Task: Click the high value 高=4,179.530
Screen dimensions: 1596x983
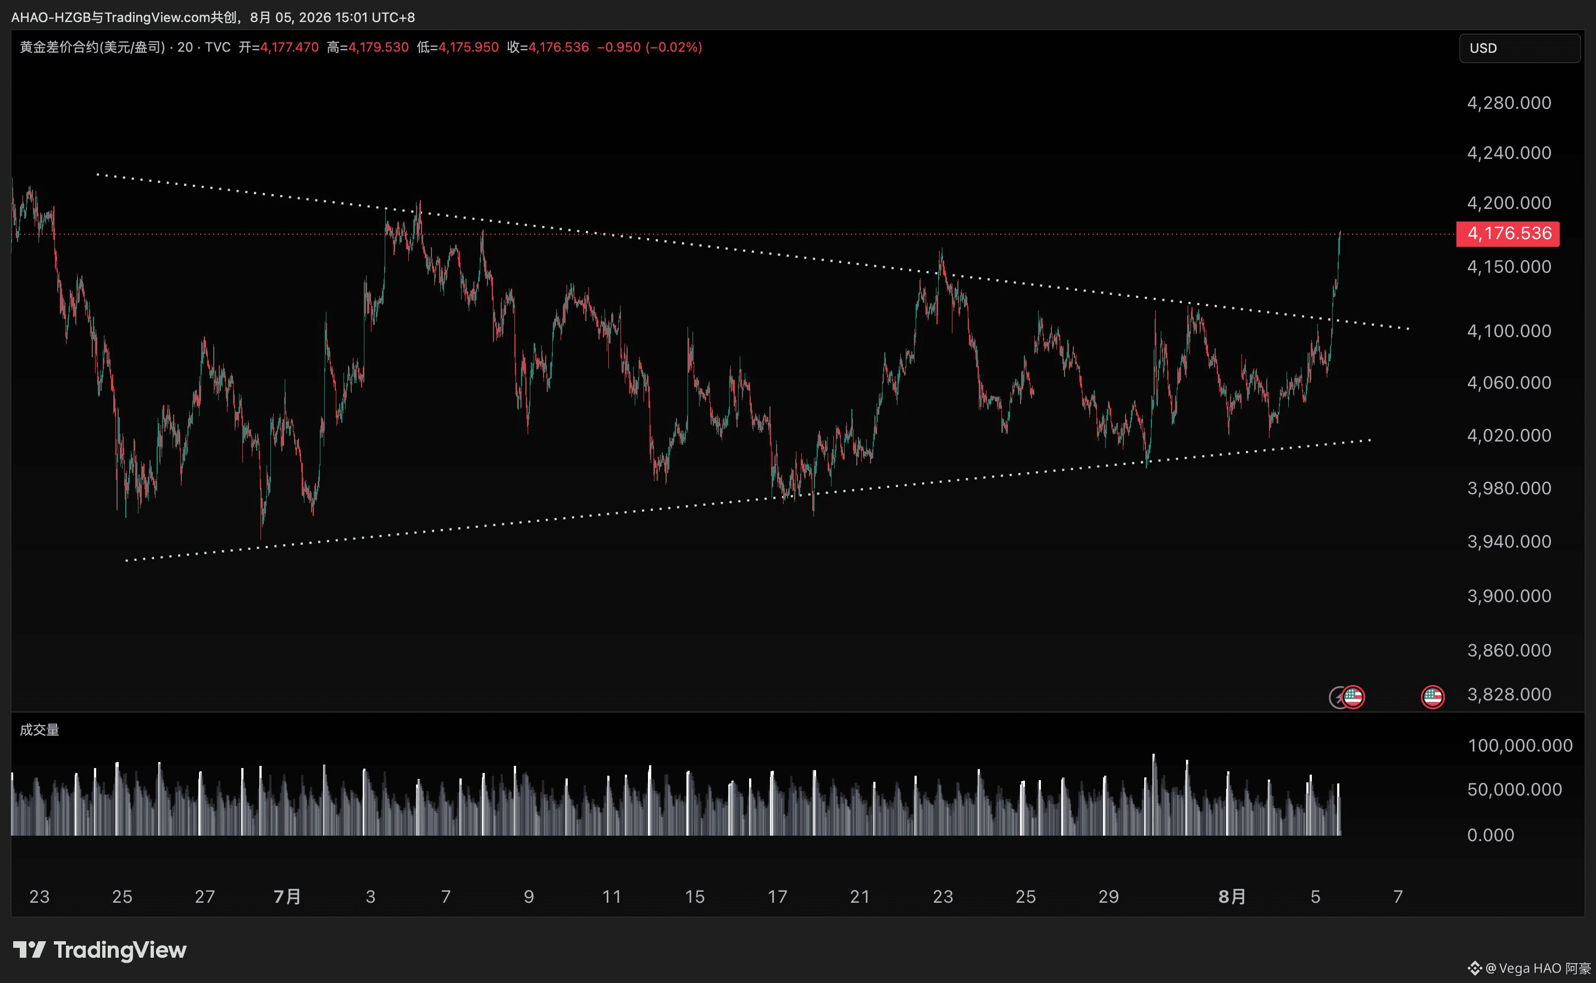Action: click(368, 47)
